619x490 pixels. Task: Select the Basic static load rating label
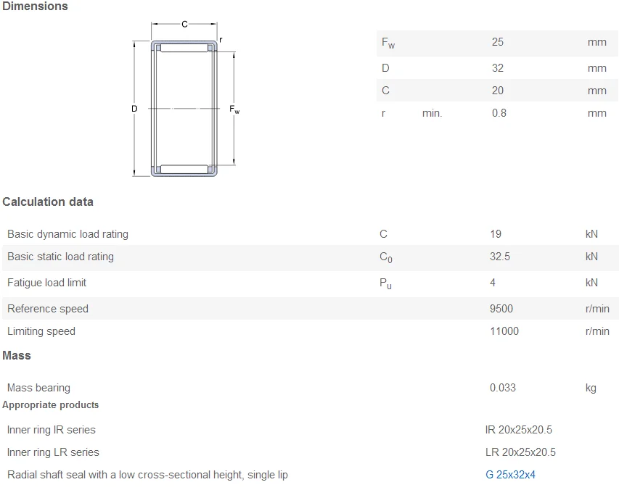pyautogui.click(x=60, y=257)
